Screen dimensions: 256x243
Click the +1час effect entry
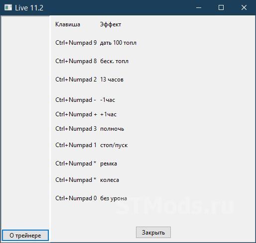108,114
